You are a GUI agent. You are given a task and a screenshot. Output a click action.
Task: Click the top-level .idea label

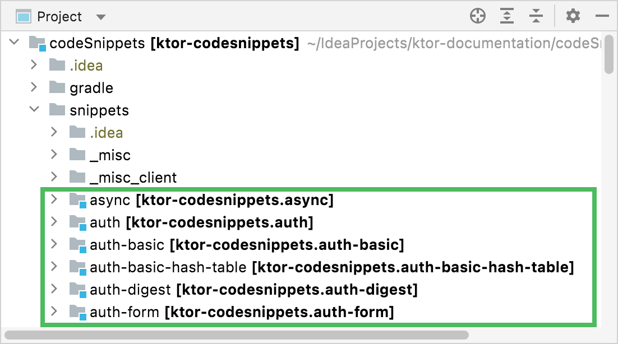pos(86,66)
